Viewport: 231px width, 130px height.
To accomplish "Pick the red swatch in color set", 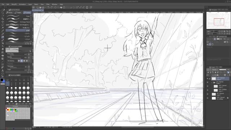I will click(8, 110).
